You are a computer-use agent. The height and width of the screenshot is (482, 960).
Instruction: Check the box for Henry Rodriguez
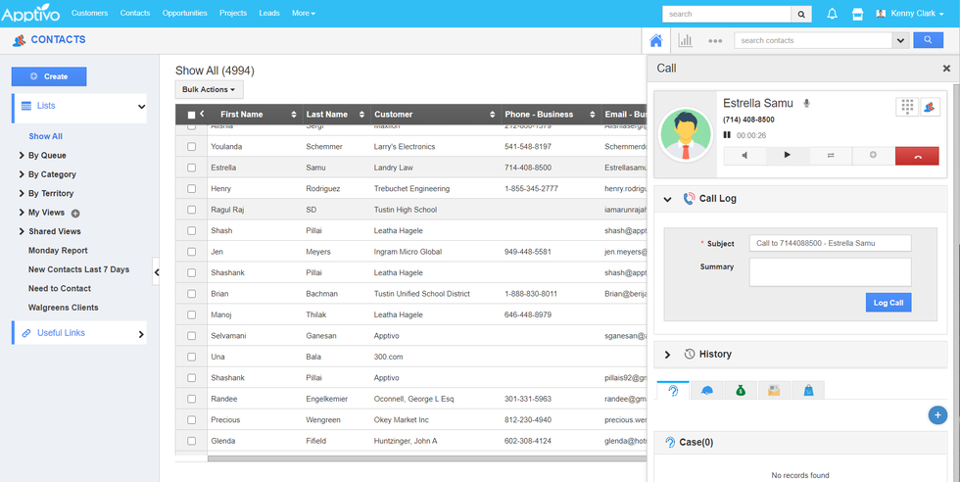click(x=192, y=188)
